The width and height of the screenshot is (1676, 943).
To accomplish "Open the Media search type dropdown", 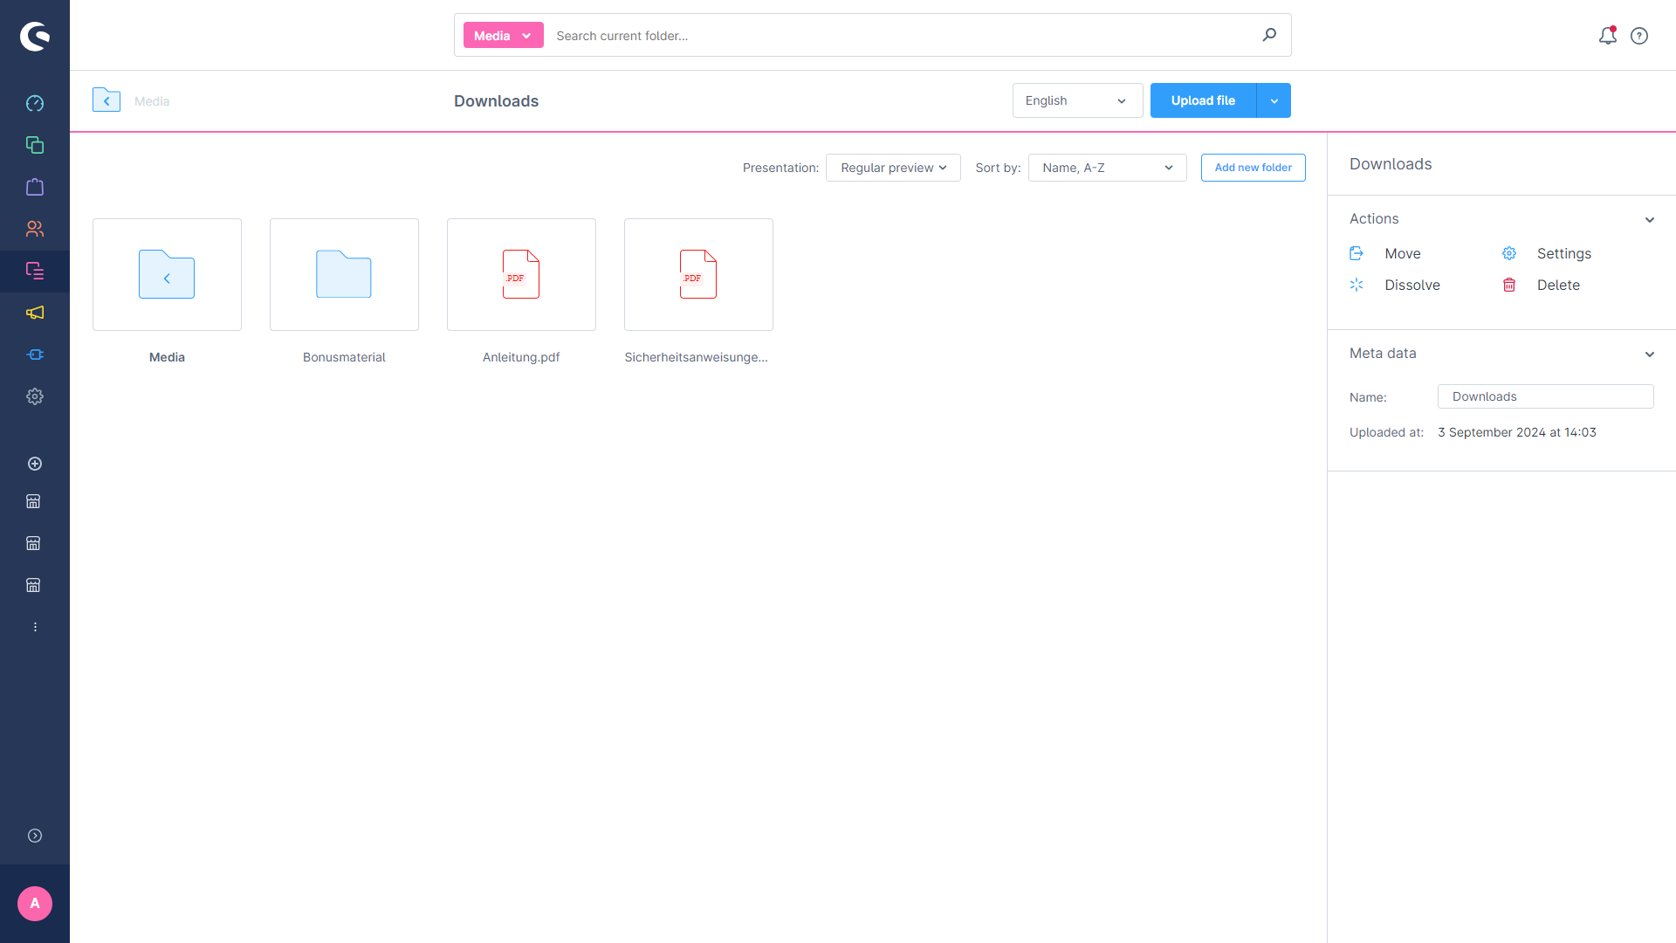I will [x=504, y=36].
